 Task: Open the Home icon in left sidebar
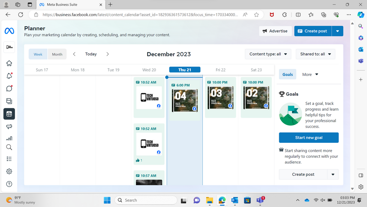tap(9, 63)
